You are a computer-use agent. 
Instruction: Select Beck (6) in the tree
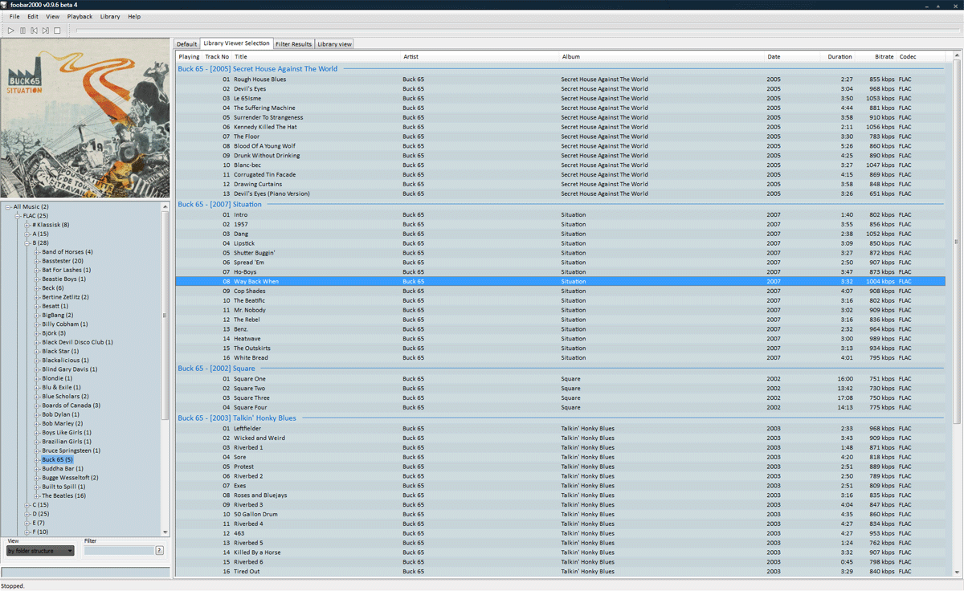tap(54, 288)
